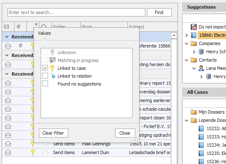Viewport: 226px width, 164px height.
Task: Expand the 15866 case suggestion
Action: (187, 35)
